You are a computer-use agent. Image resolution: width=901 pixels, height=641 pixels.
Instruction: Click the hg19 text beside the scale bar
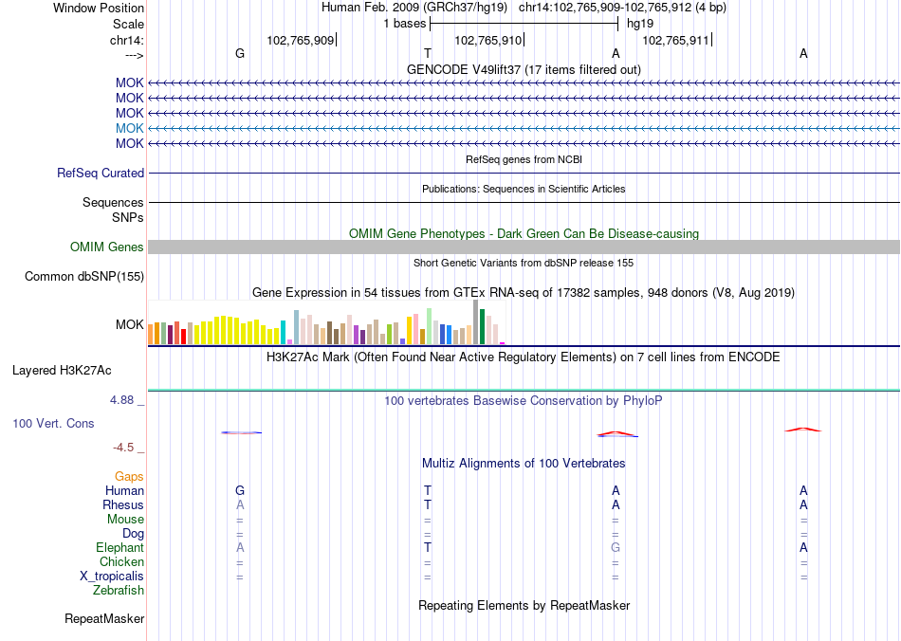click(639, 24)
